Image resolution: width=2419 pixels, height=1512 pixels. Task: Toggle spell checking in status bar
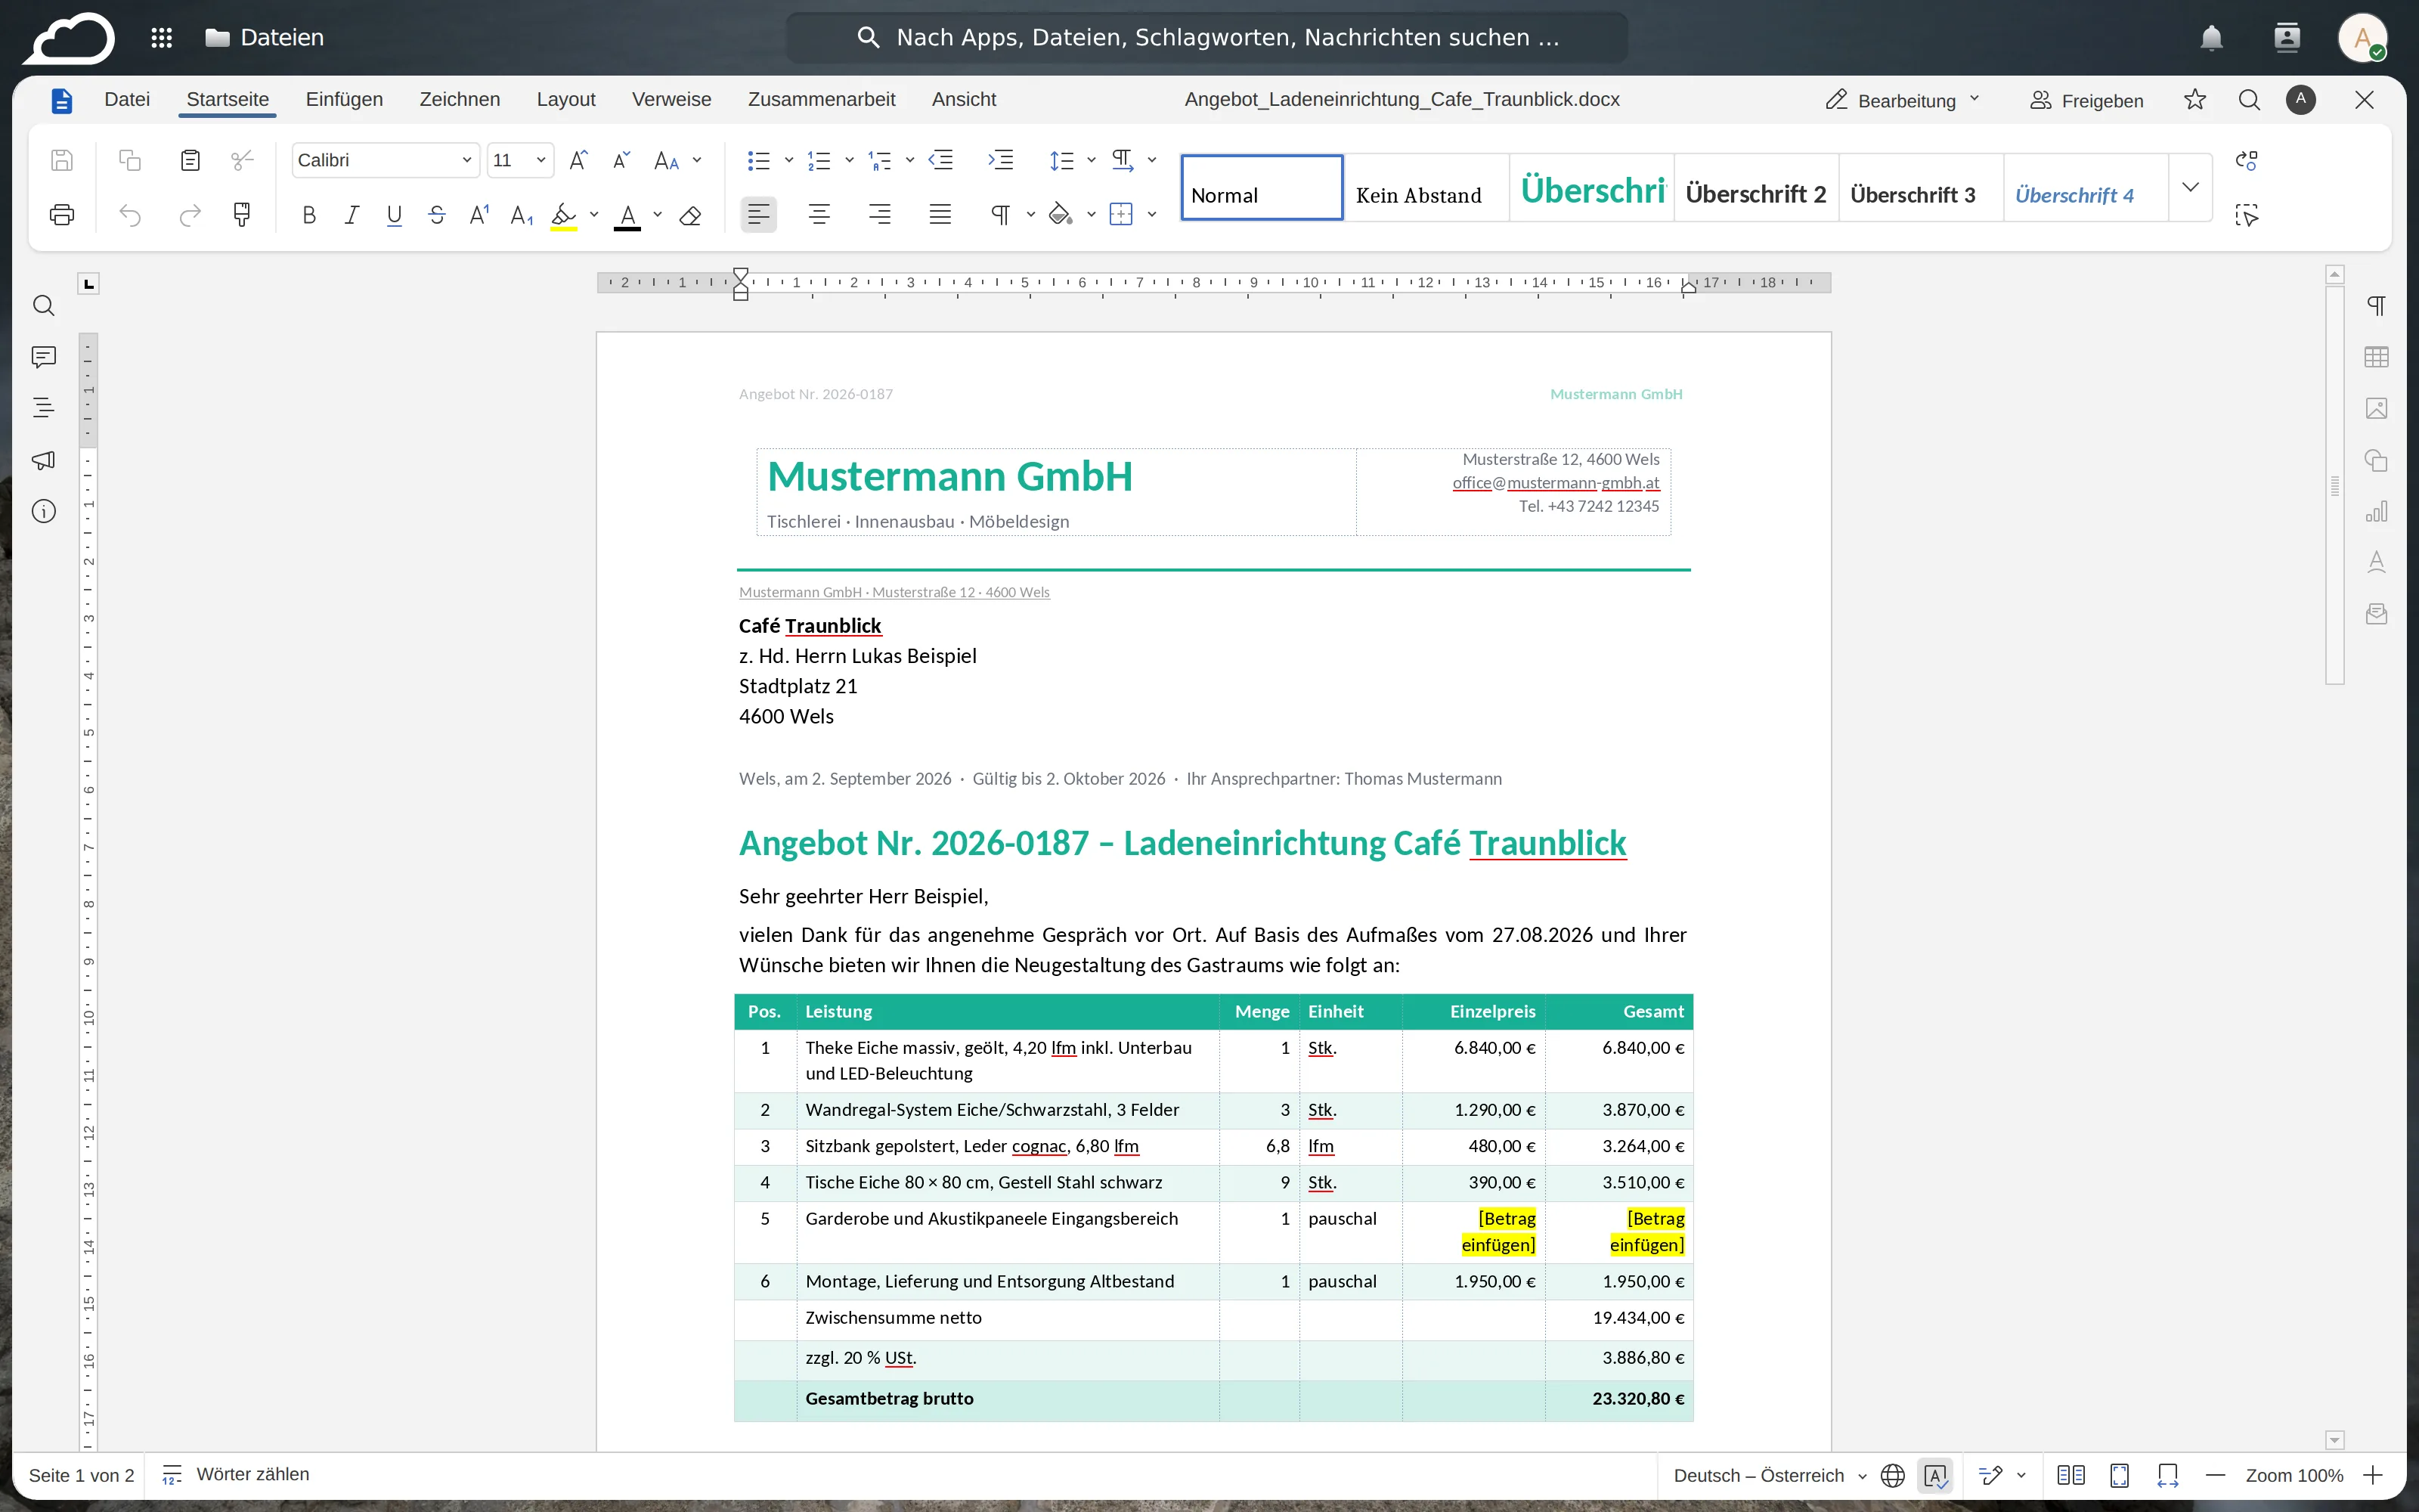click(x=1935, y=1475)
